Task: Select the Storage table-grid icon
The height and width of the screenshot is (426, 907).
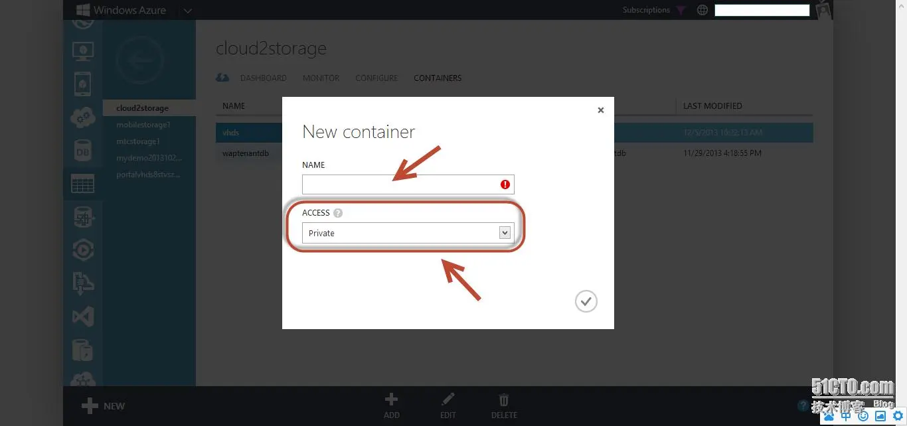Action: 83,184
